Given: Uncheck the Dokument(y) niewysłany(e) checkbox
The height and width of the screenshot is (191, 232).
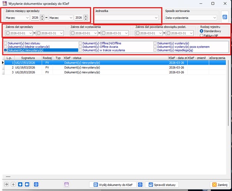Looking at the screenshot, I should (5, 50).
